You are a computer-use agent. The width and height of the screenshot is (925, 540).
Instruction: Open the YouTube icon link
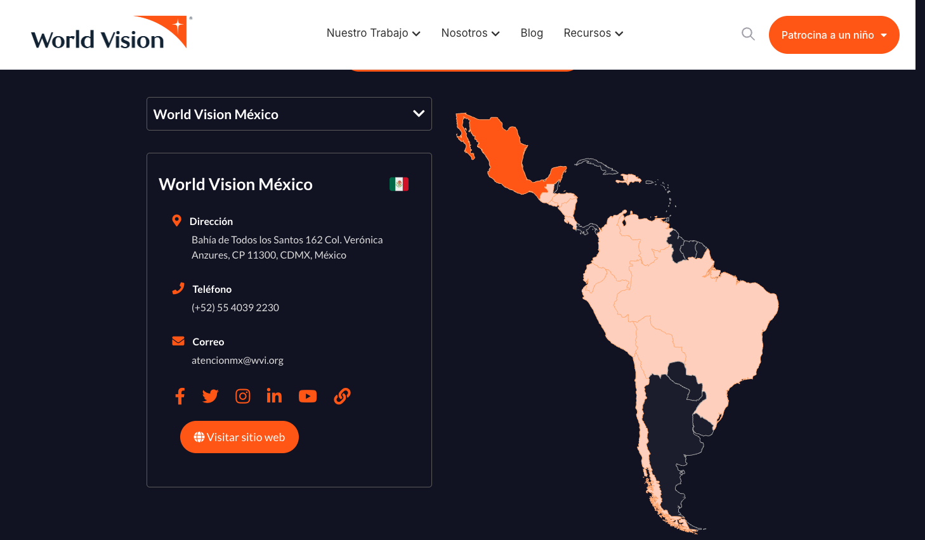tap(308, 396)
